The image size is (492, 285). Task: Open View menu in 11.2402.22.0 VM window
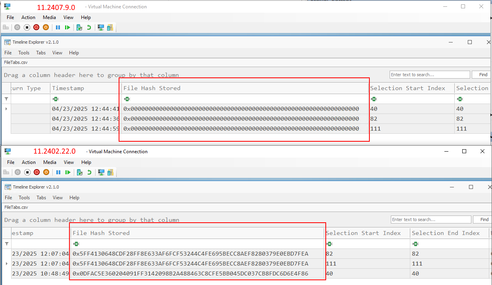tap(69, 162)
